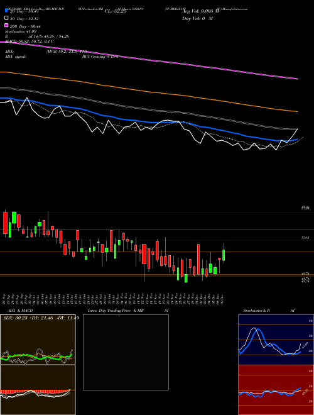Click the magenta 200 Day EMA legend swatch

(7, 26)
